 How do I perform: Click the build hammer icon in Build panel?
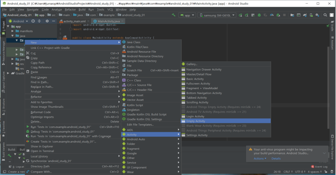(9, 155)
